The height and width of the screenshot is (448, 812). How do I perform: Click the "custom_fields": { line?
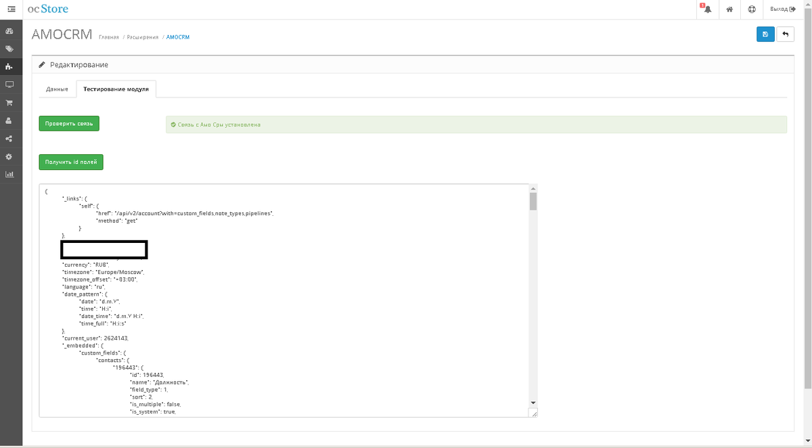click(x=103, y=353)
